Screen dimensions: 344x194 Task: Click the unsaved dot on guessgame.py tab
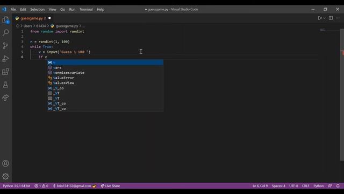[49, 18]
